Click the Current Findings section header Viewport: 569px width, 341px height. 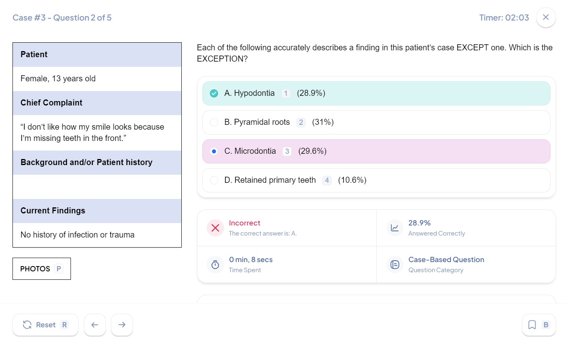[x=97, y=211]
